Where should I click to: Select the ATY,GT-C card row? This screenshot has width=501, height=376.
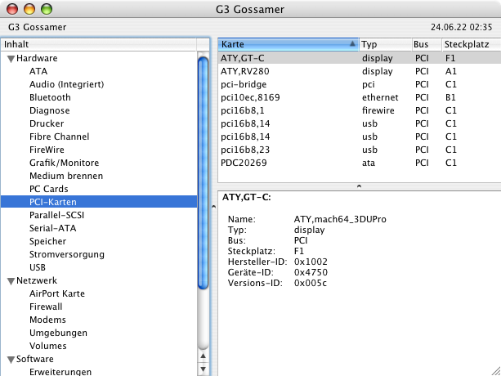[x=360, y=58]
